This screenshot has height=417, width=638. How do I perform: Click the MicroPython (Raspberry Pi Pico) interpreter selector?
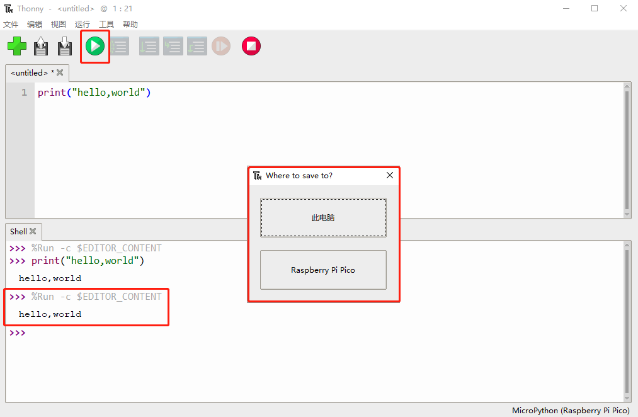tap(571, 411)
